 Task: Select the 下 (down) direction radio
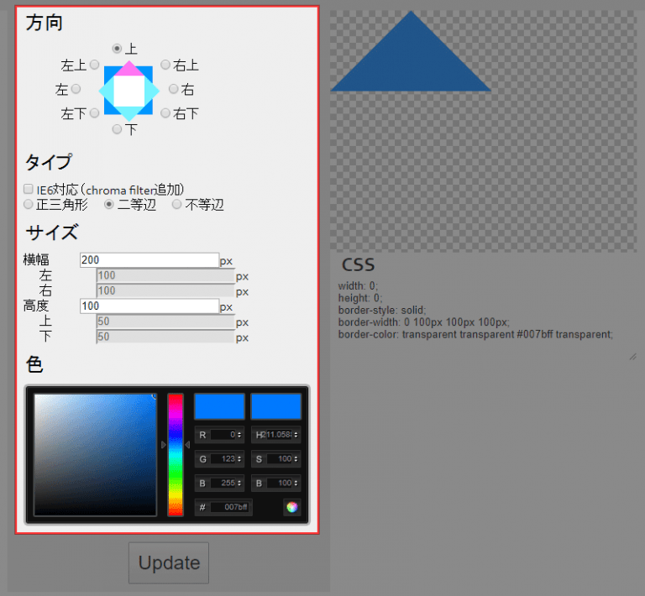click(118, 129)
